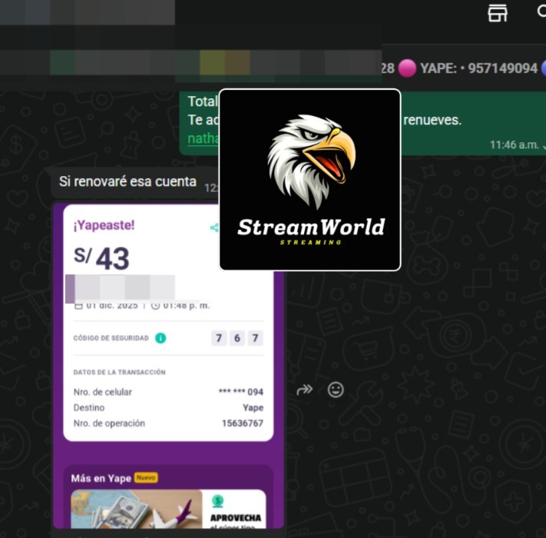The image size is (546, 538).
Task: Click the S/ 43 amount on receipt
Action: [x=101, y=259]
